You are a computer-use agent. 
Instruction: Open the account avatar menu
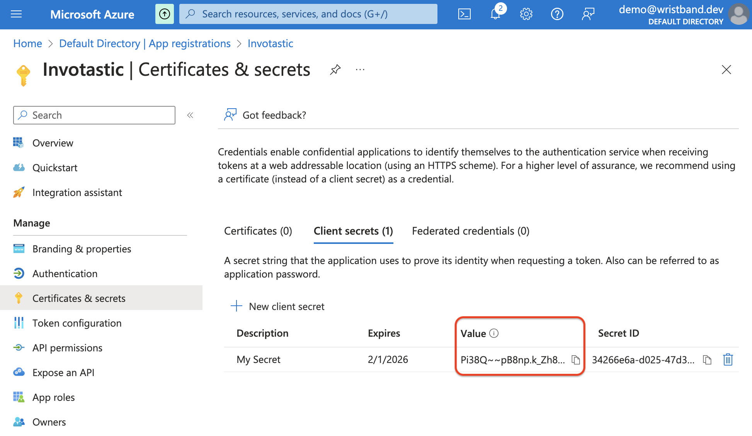coord(739,14)
